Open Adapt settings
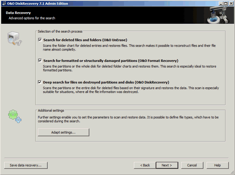 63,132
